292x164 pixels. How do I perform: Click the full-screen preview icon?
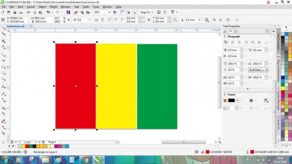(x=115, y=12)
